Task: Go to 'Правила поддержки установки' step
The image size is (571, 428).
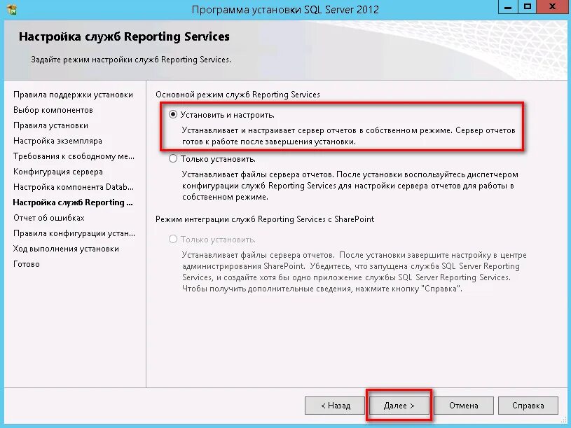Action: click(73, 95)
